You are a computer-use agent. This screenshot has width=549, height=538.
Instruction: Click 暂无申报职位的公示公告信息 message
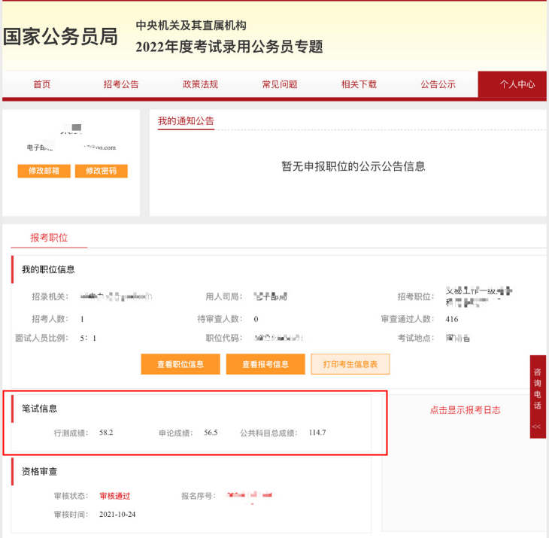[353, 166]
